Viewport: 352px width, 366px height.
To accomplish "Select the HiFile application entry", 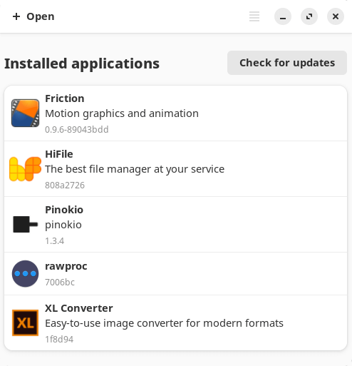I will point(175,169).
